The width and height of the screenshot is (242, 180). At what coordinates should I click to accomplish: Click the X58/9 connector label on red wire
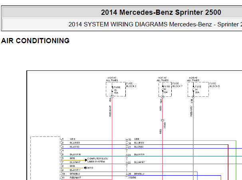coord(165,126)
